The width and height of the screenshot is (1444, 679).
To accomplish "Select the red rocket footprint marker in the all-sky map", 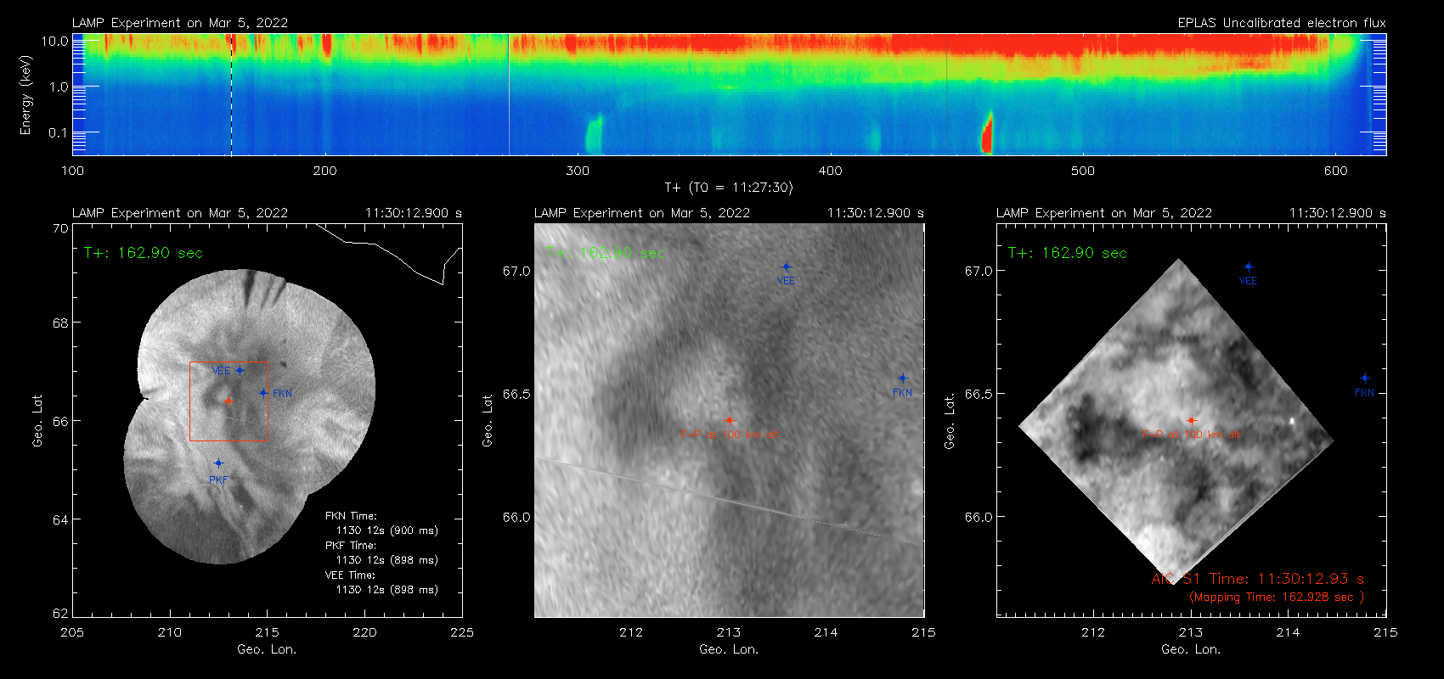I will tap(228, 401).
